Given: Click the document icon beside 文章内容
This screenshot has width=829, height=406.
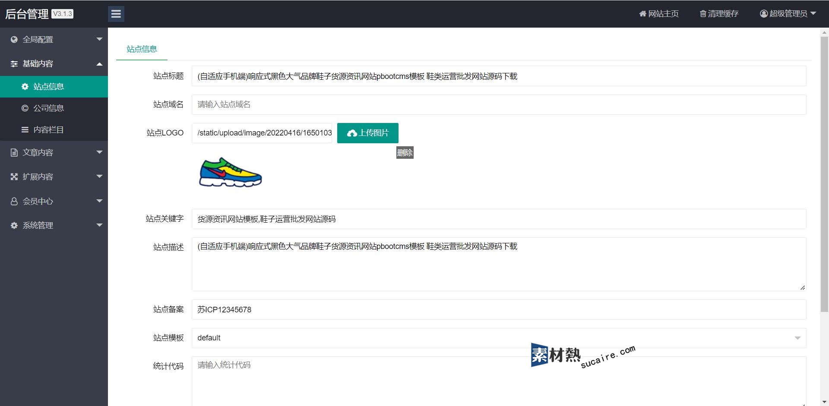Looking at the screenshot, I should (x=14, y=153).
